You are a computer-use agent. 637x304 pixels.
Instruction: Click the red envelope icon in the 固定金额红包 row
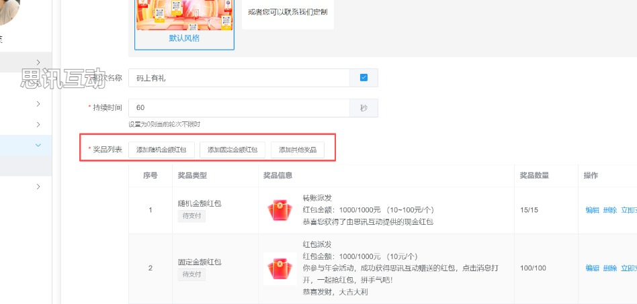280,268
